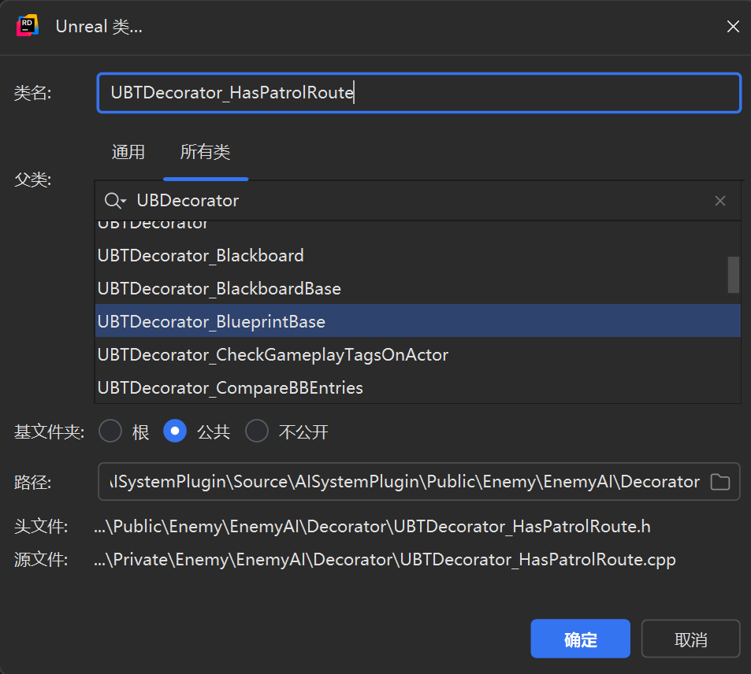The image size is (751, 674).
Task: Select UBTDecorator_CompareBBEntries entry
Action: pos(418,387)
